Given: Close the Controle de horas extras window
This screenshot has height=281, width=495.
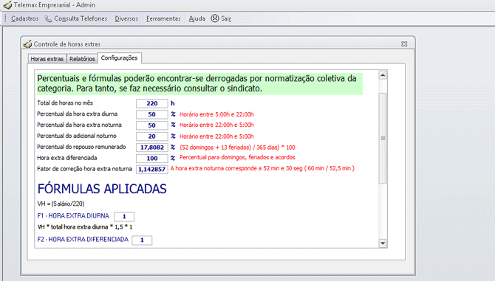Looking at the screenshot, I should pyautogui.click(x=404, y=44).
